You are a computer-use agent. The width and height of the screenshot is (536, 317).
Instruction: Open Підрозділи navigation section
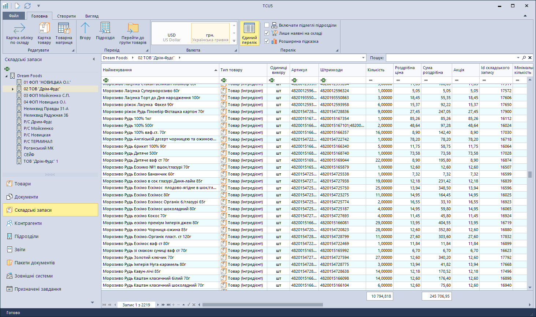click(50, 237)
